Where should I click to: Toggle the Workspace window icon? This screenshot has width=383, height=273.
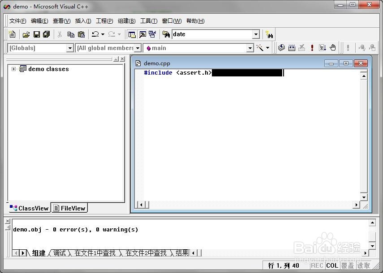[132, 34]
